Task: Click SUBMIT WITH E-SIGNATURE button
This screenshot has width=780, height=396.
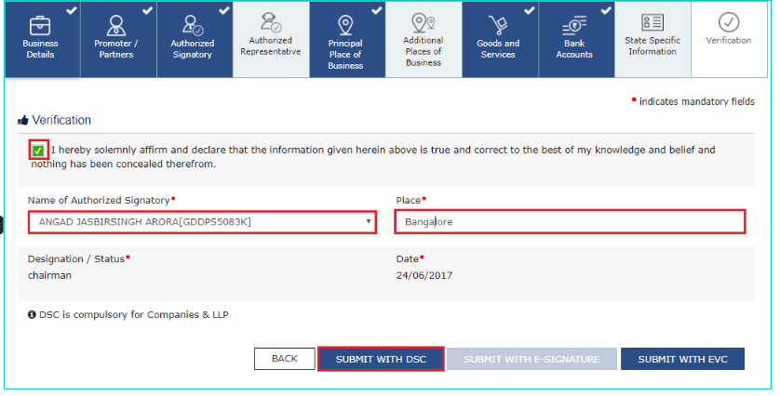Action: [x=531, y=359]
